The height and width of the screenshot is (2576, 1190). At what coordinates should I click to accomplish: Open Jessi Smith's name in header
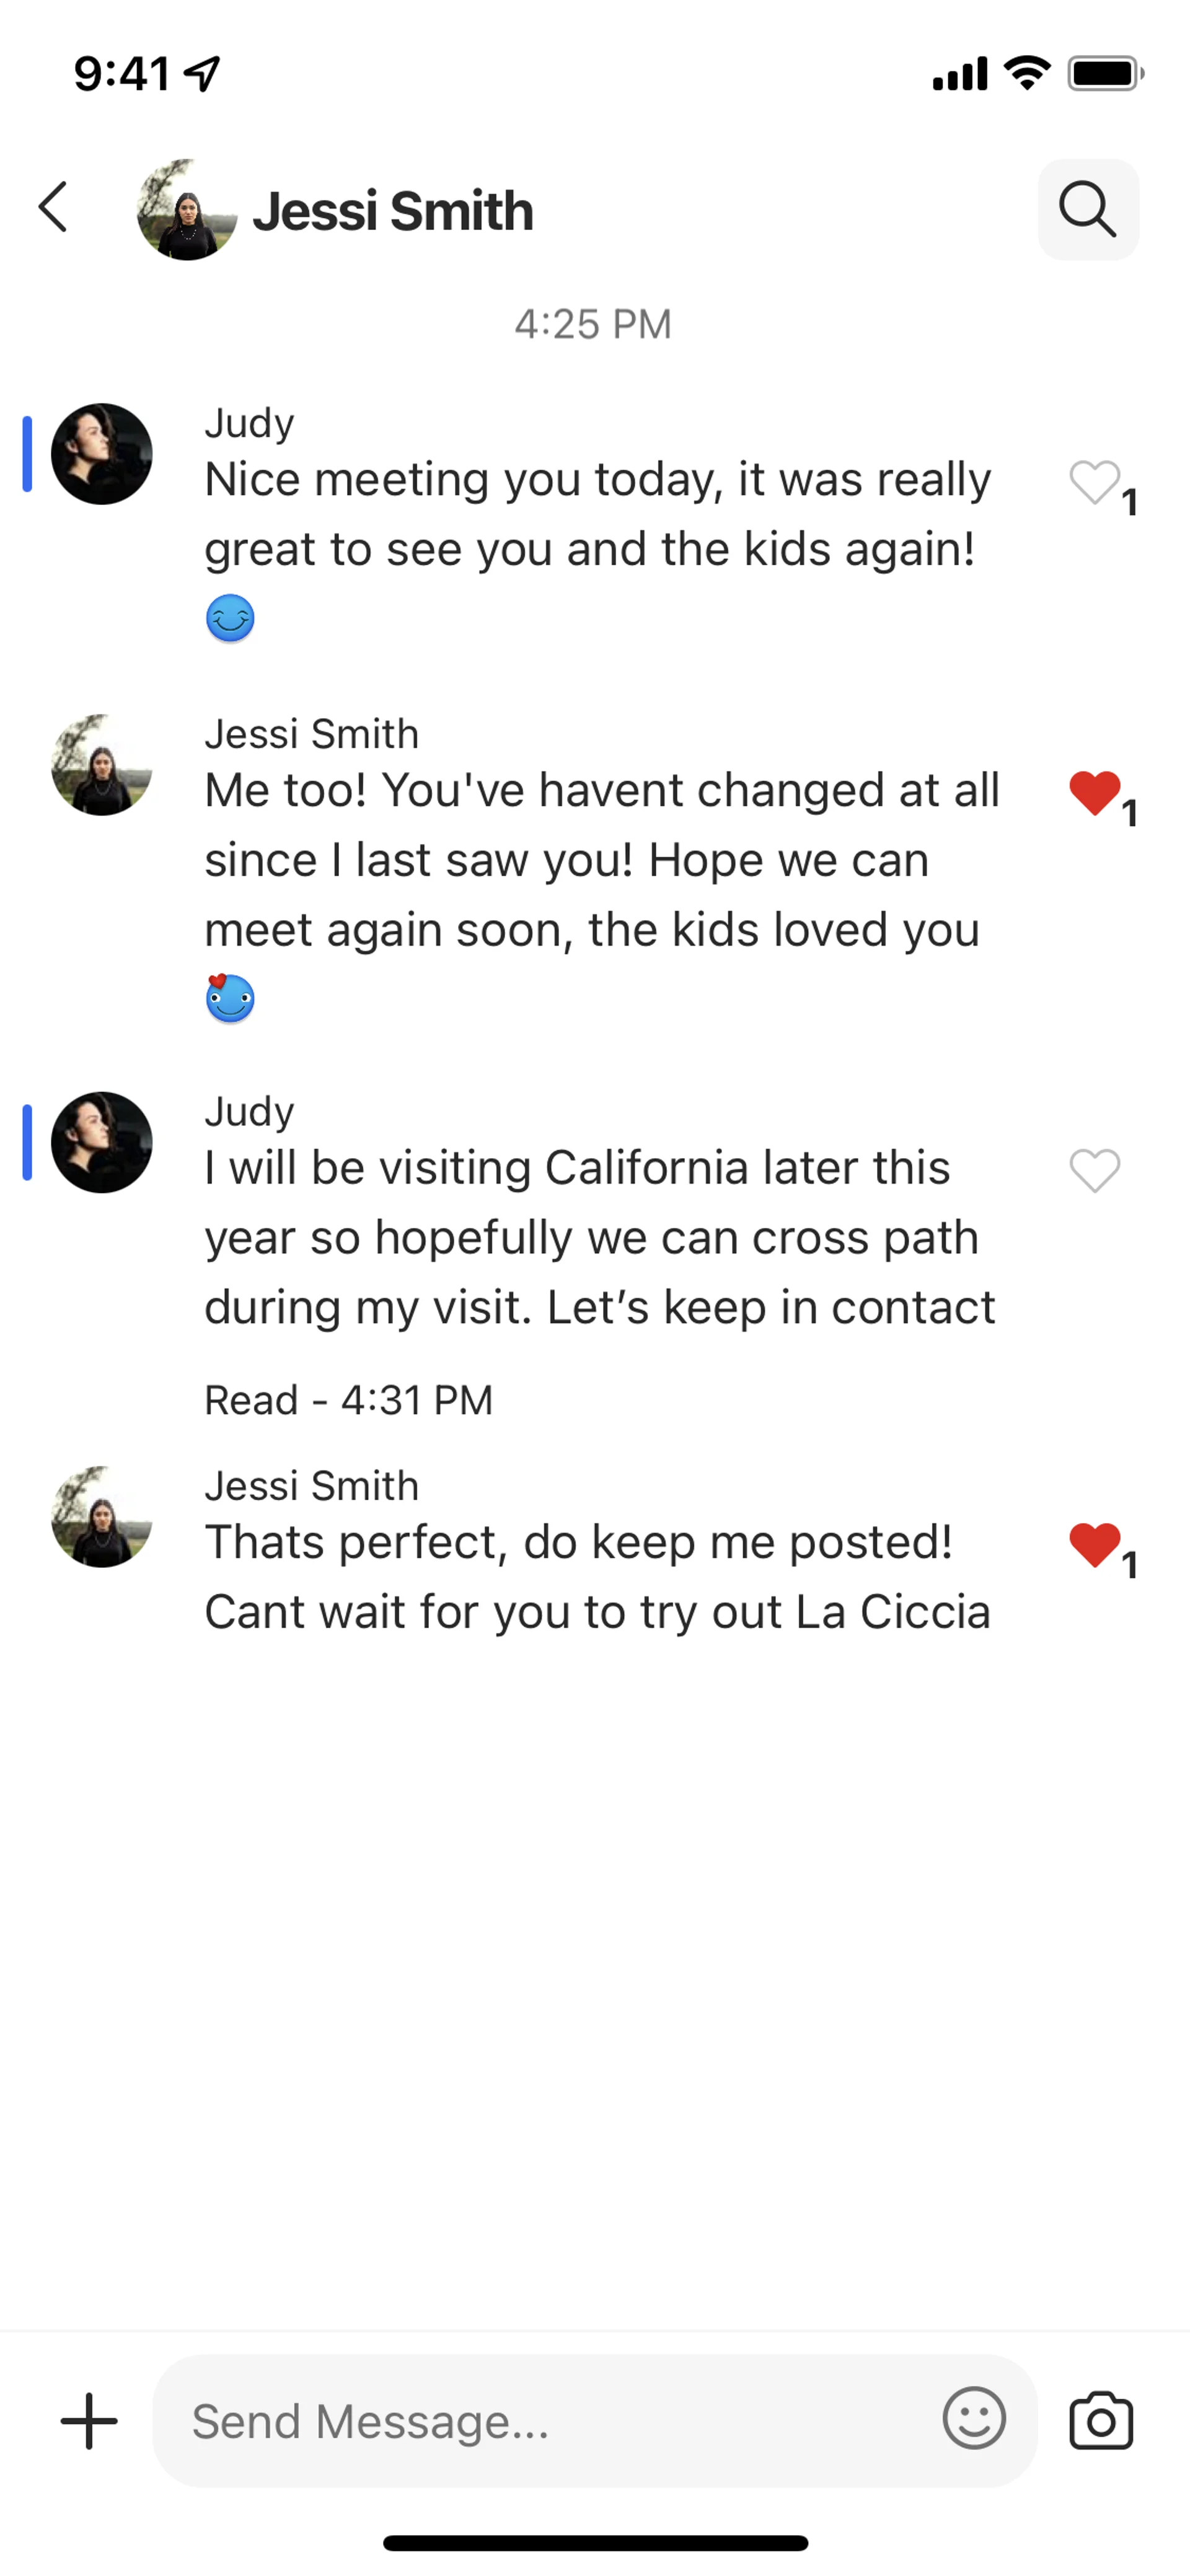coord(393,211)
